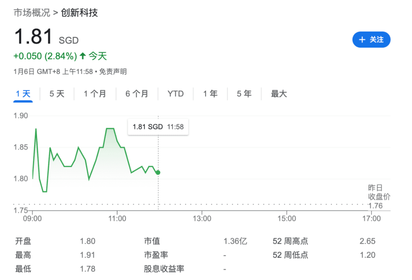Viewport: 412px width, 280px height.
Task: Click the 11:00 mark on time axis
Action: [x=117, y=219]
